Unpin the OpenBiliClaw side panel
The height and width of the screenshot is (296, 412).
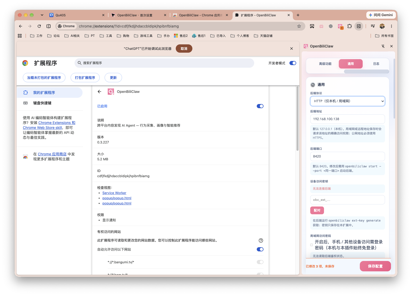tap(383, 46)
